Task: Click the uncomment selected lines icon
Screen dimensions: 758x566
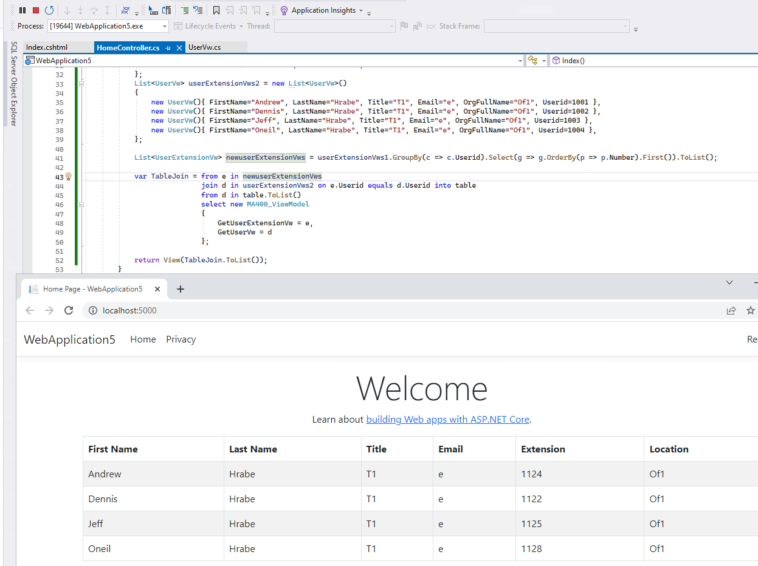Action: [198, 10]
